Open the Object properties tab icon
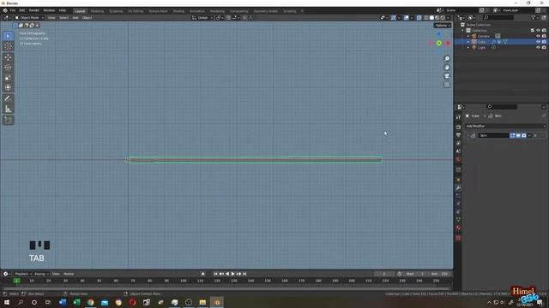 [x=458, y=180]
